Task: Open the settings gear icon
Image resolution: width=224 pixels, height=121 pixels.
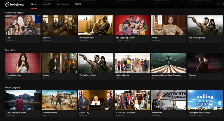Action: (x=223, y=4)
